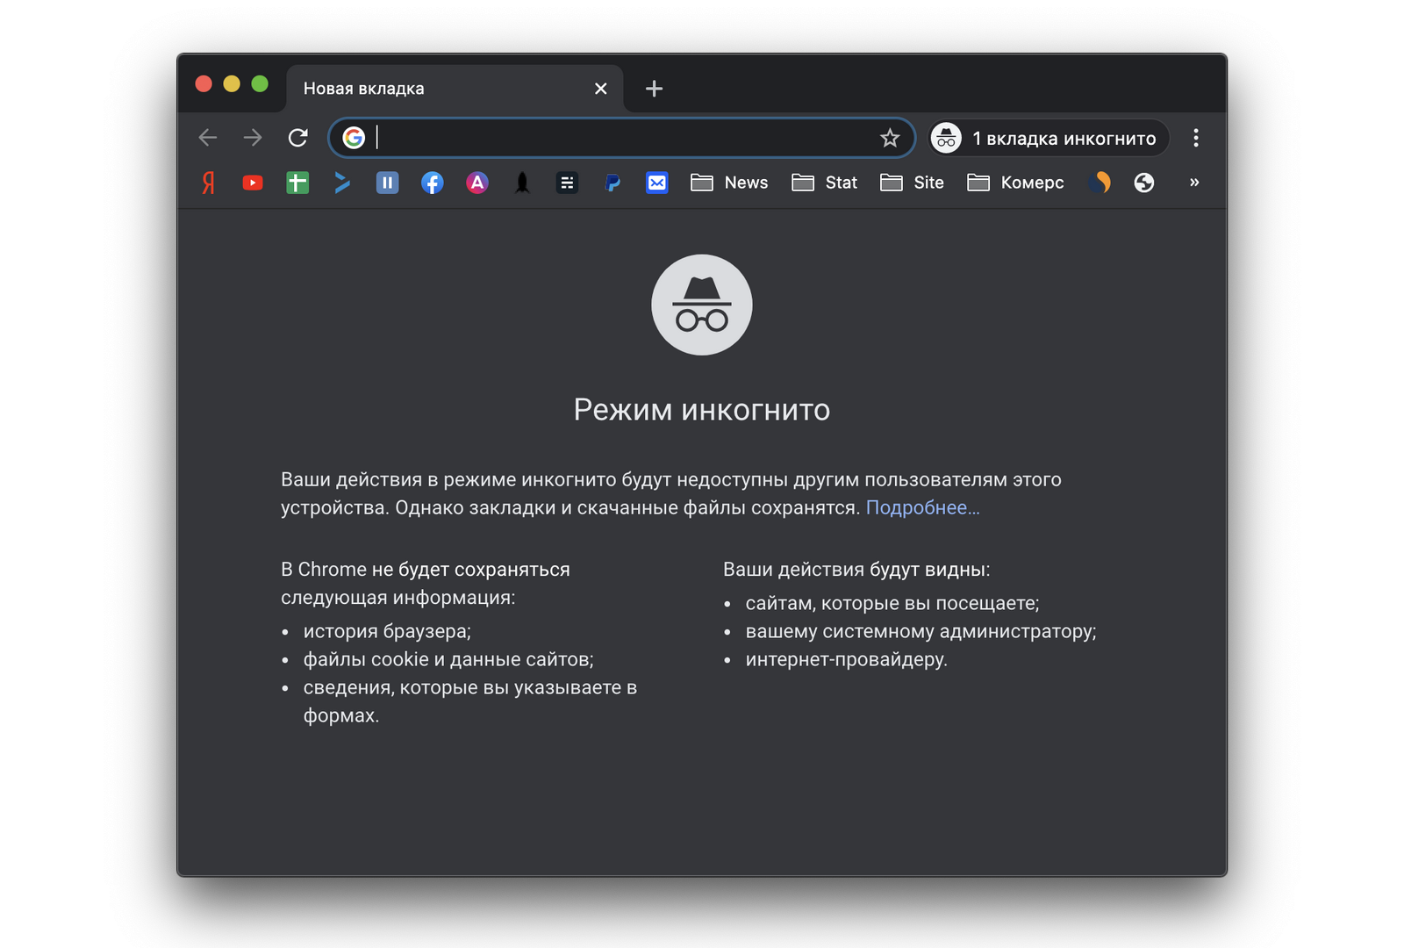The image size is (1404, 948).
Task: Click 'вашему системному администратору;' text
Action: point(921,631)
